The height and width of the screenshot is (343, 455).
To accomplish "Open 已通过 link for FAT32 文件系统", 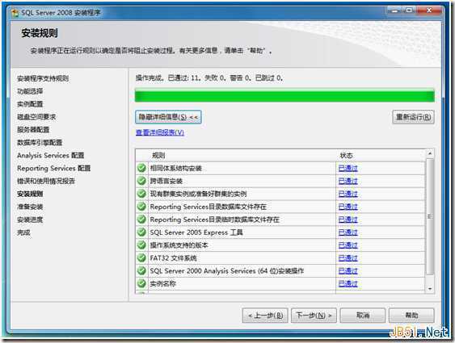I will (x=348, y=257).
